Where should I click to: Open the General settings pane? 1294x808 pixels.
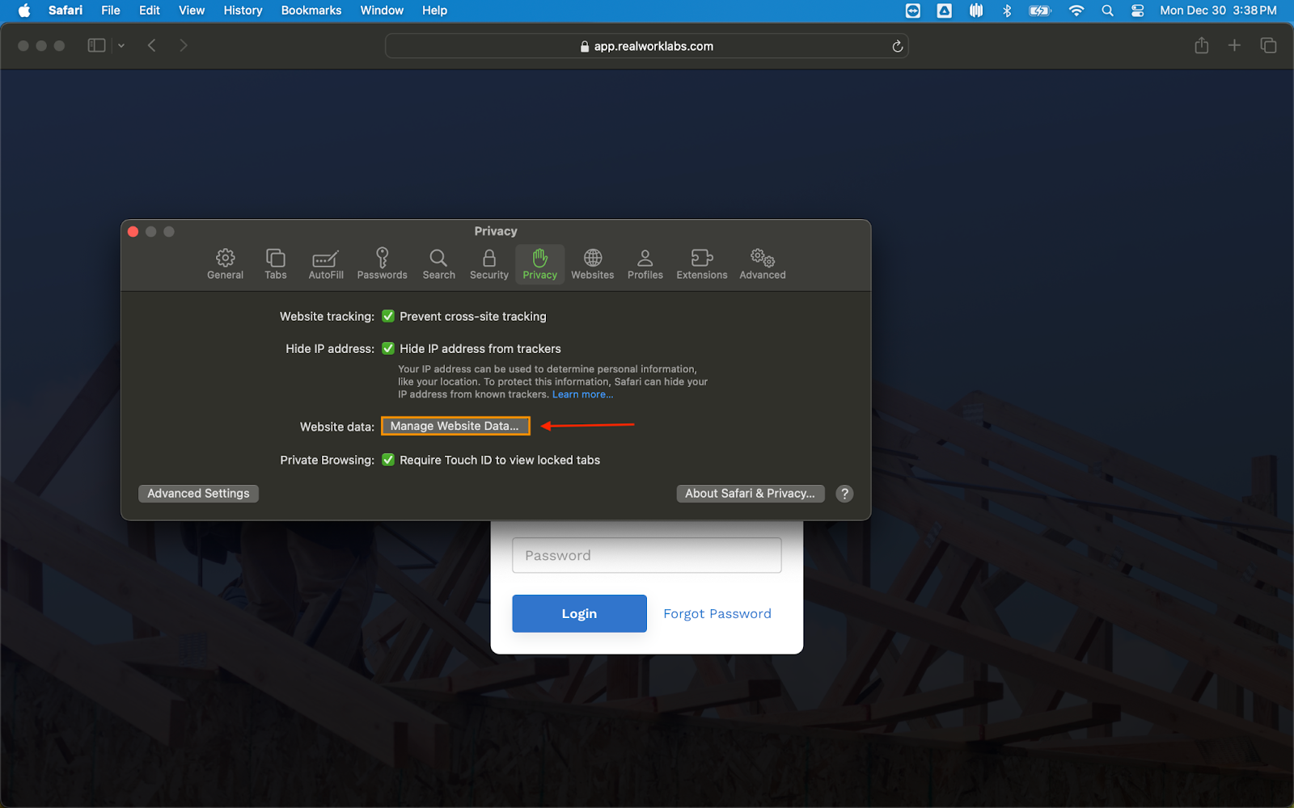225,264
